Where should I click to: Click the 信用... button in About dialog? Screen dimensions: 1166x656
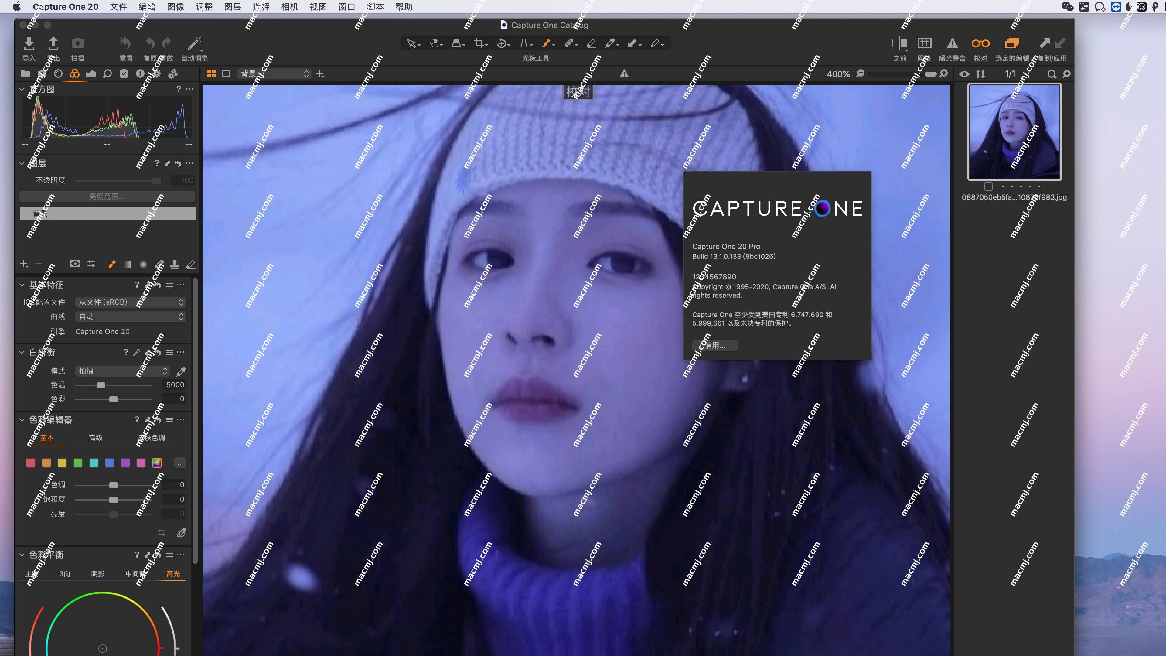coord(715,345)
